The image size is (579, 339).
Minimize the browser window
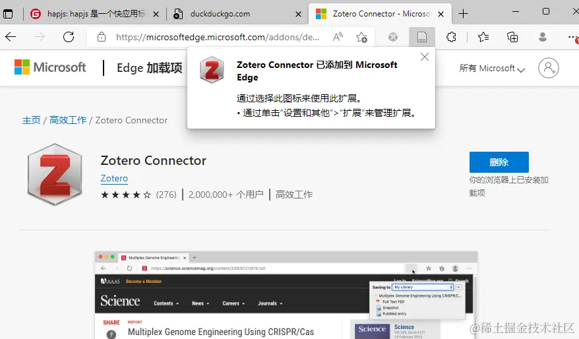tap(516, 12)
